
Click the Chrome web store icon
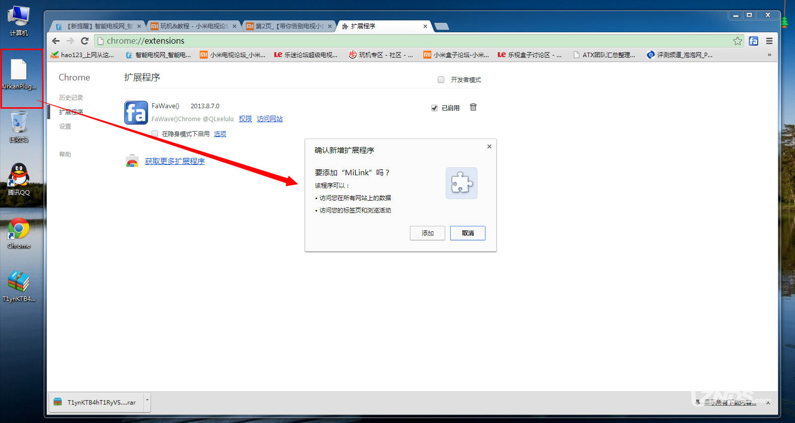tap(132, 161)
